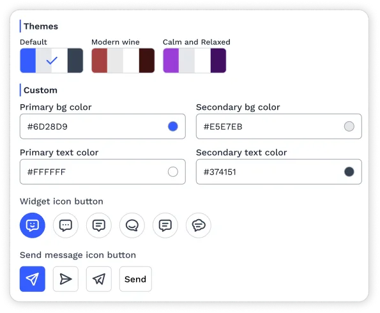The image size is (380, 313).
Task: Apply the Modern wine theme palette
Action: point(123,61)
